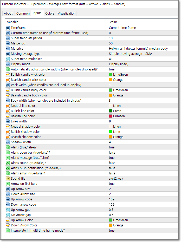Click the icon next to Up Arrow gap
The height and width of the screenshot is (242, 181).
pyautogui.click(x=8, y=210)
